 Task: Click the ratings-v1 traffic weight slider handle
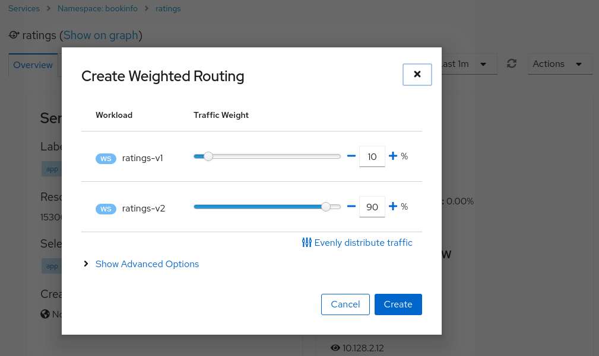[208, 156]
